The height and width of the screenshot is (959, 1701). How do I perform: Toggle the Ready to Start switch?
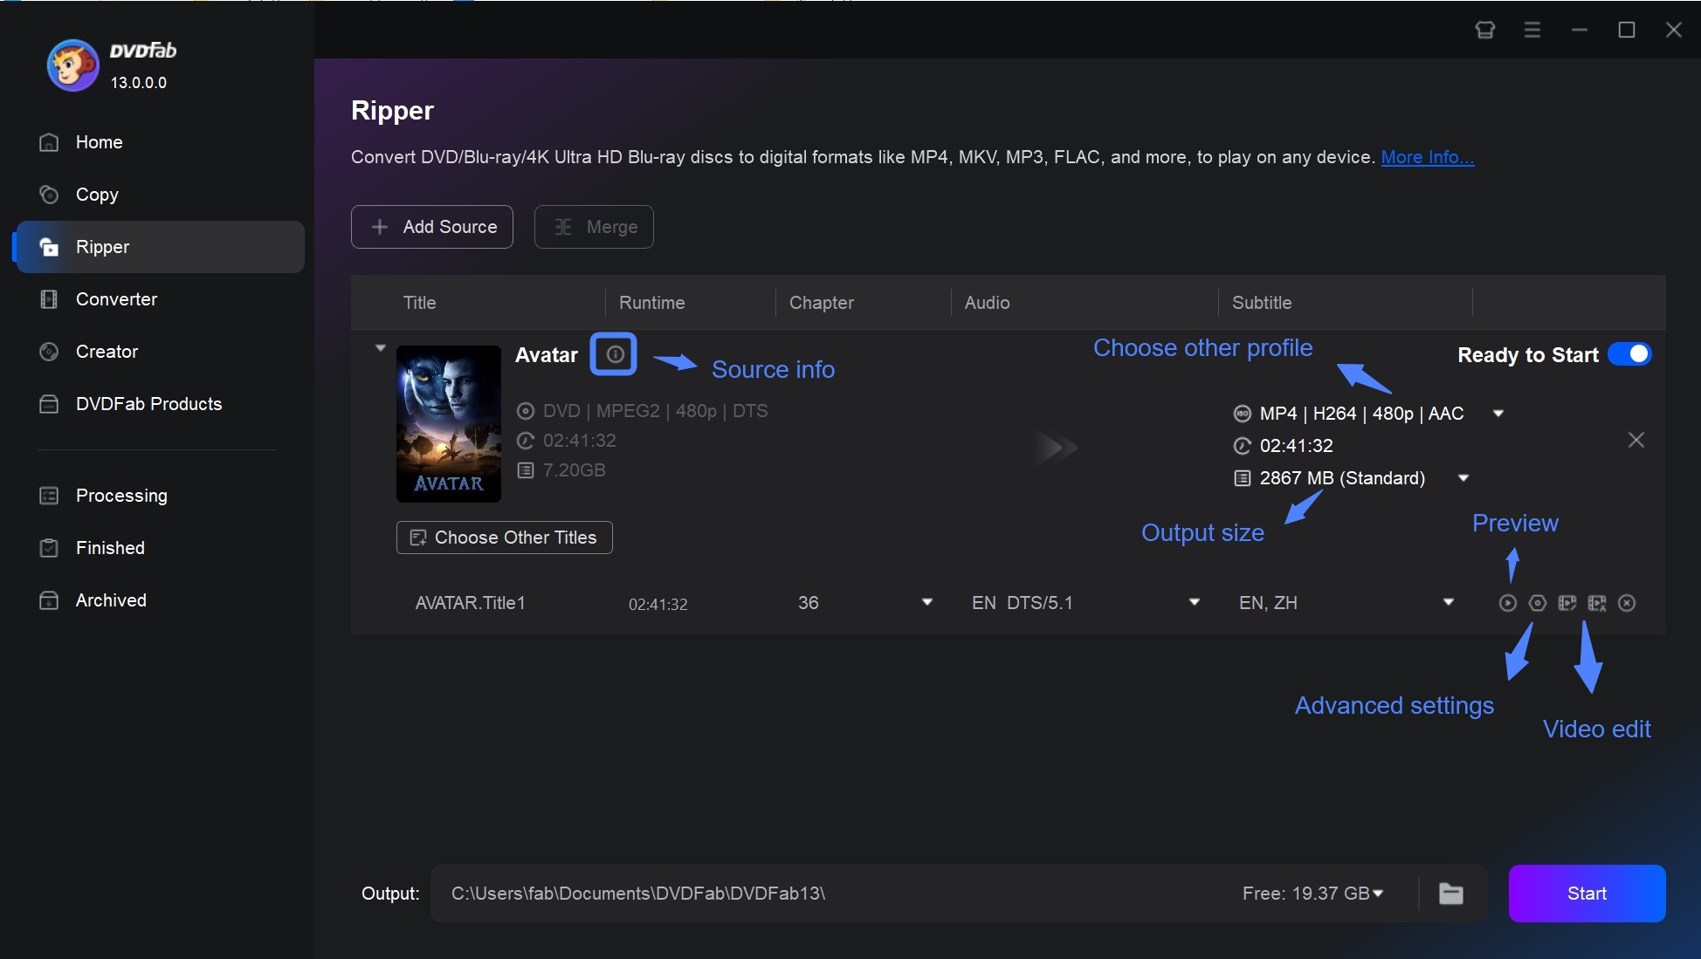tap(1629, 354)
